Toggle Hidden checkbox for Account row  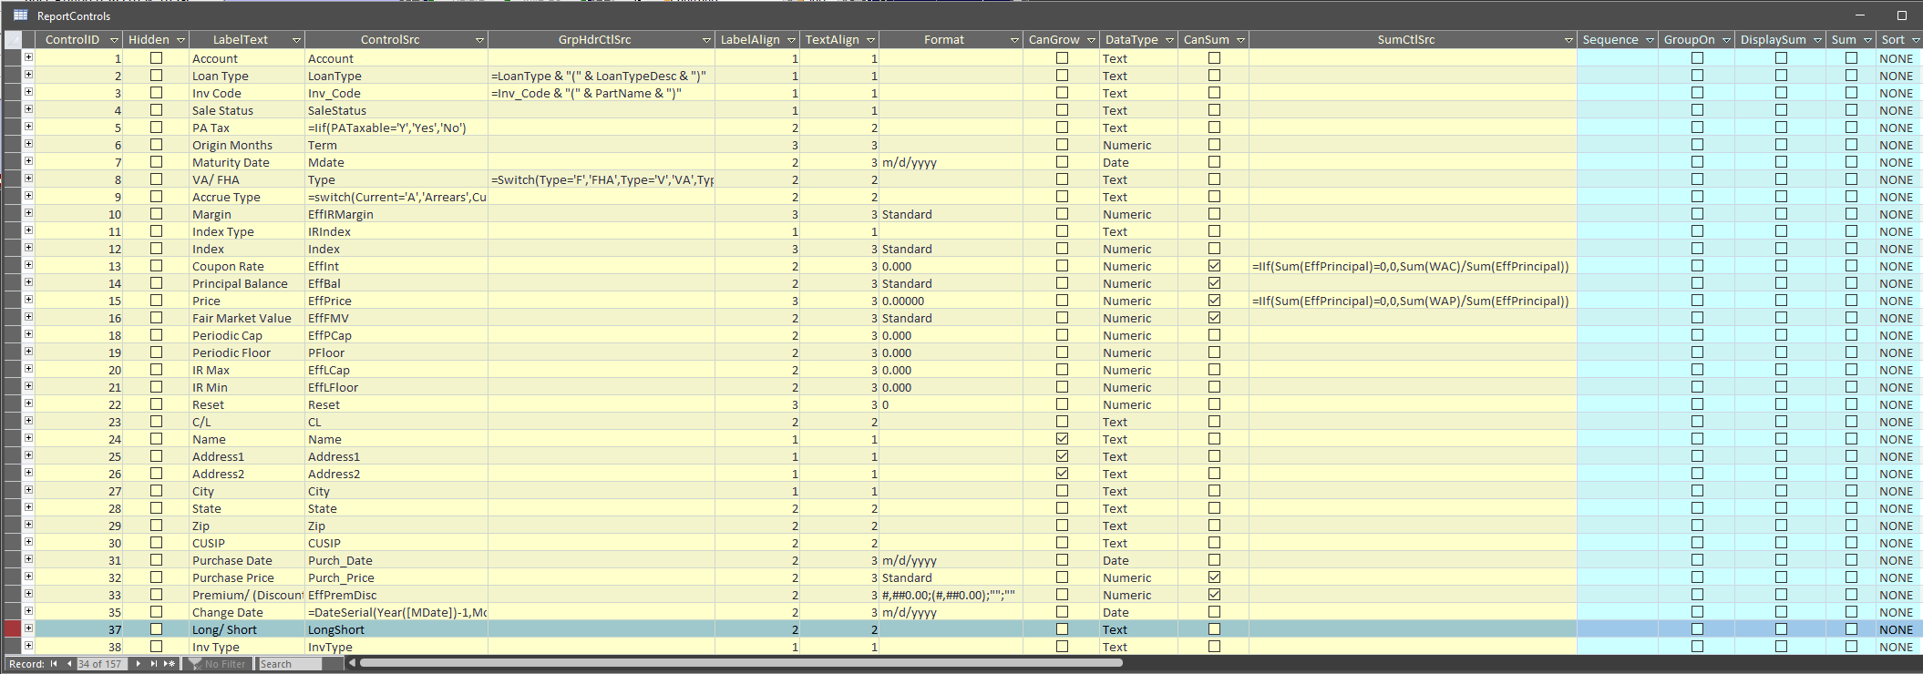pyautogui.click(x=156, y=58)
